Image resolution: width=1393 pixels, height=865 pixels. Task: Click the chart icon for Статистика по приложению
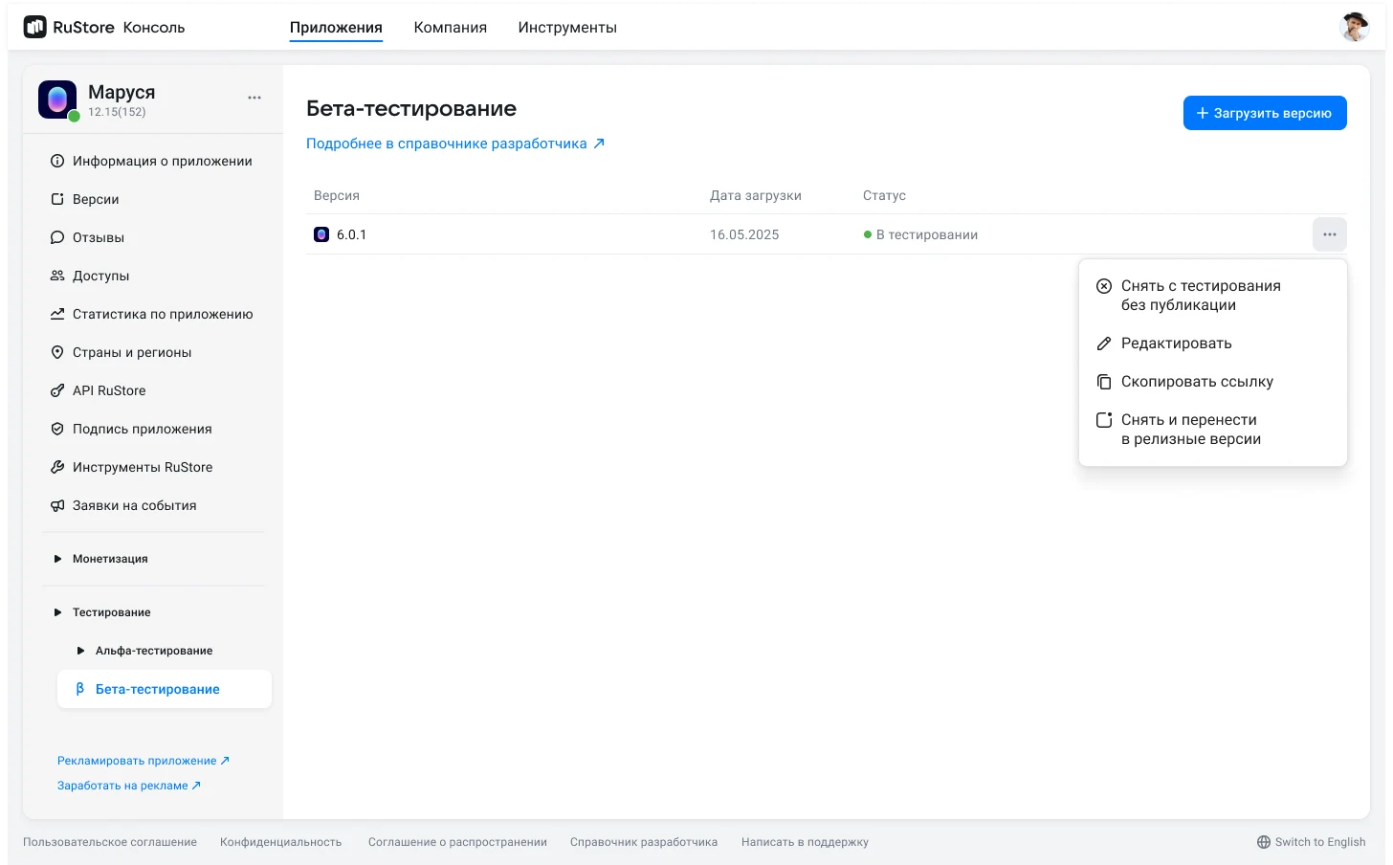coord(57,314)
